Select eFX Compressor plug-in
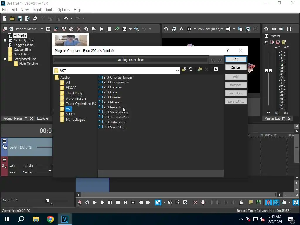The image size is (300, 225). click(x=114, y=82)
